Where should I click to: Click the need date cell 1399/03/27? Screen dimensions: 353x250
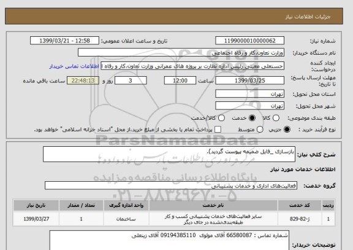coord(36,219)
